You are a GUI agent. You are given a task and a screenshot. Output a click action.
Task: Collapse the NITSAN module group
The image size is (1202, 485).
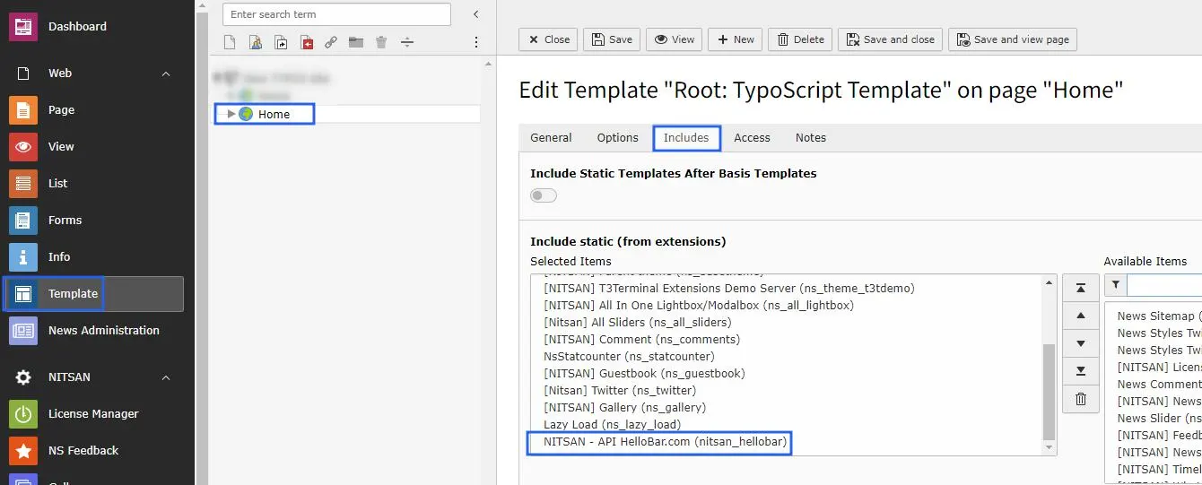click(x=166, y=377)
